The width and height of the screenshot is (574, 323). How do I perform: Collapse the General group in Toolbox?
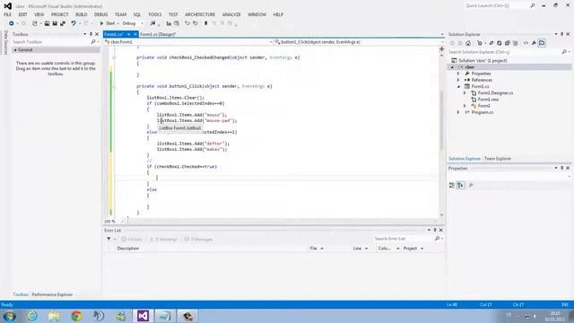[x=15, y=50]
